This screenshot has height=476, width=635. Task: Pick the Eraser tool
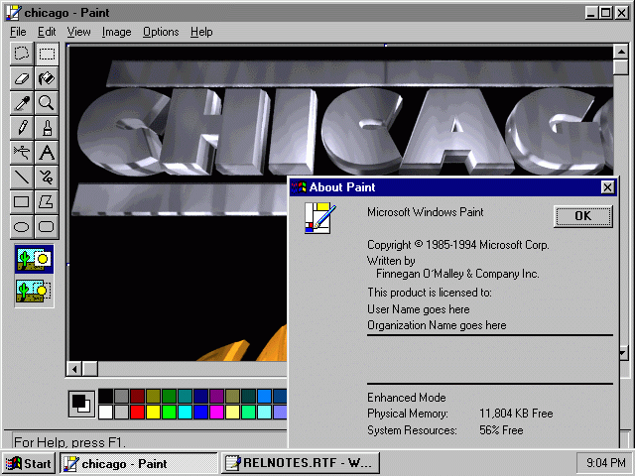coord(22,78)
